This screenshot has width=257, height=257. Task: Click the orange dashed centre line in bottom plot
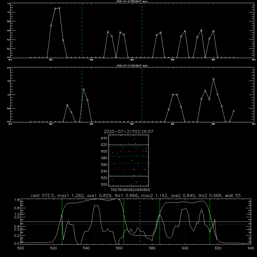(x=140, y=221)
